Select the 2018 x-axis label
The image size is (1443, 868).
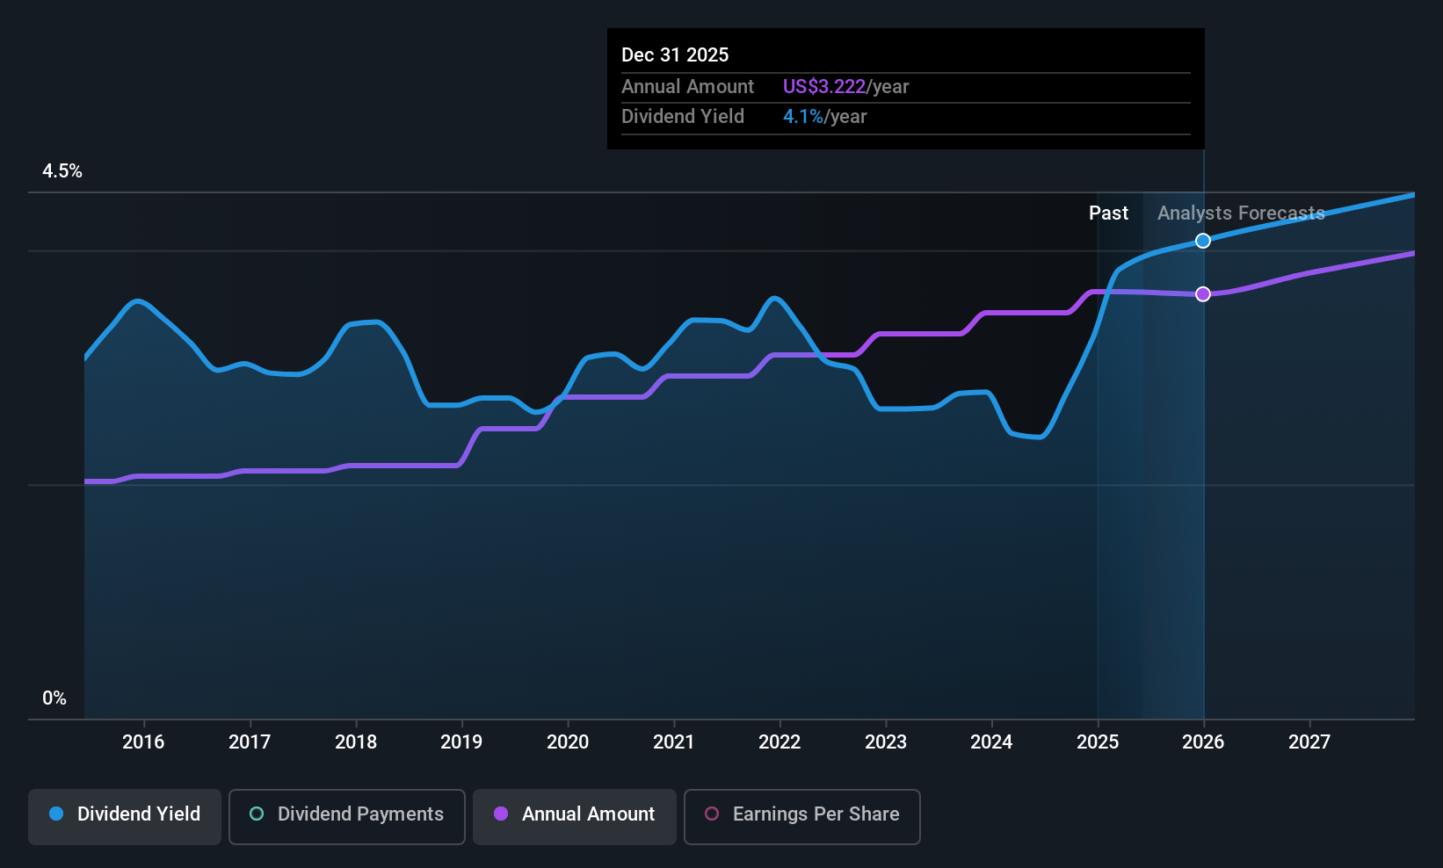point(356,742)
